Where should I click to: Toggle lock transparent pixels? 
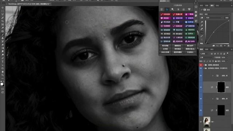[205, 61]
